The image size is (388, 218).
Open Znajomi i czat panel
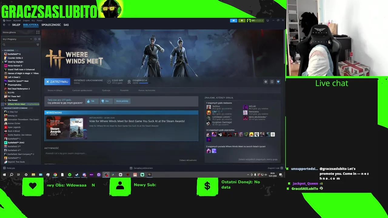275,168
